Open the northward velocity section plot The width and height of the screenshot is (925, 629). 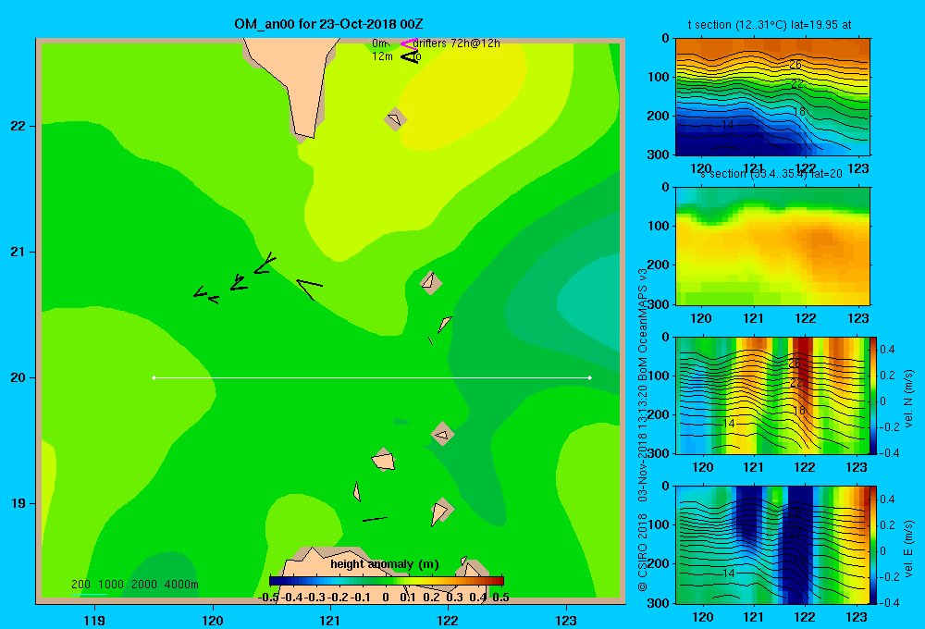tap(772, 395)
